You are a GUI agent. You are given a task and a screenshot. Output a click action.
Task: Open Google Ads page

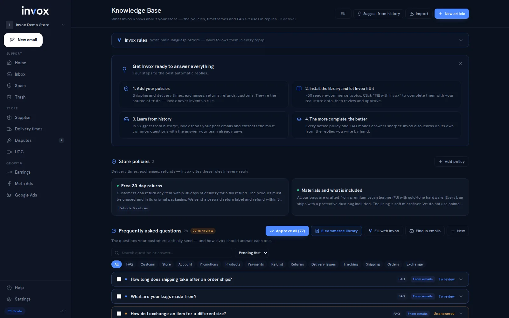click(x=35, y=195)
